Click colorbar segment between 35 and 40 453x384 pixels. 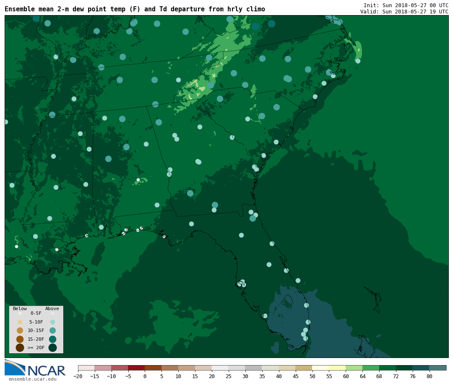(271, 368)
